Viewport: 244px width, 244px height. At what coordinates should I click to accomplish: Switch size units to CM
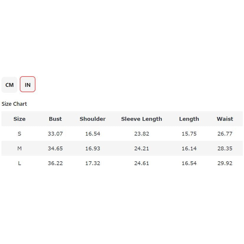coord(9,85)
